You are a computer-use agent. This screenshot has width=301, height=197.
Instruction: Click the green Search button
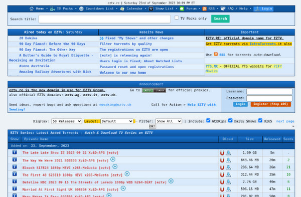click(220, 19)
